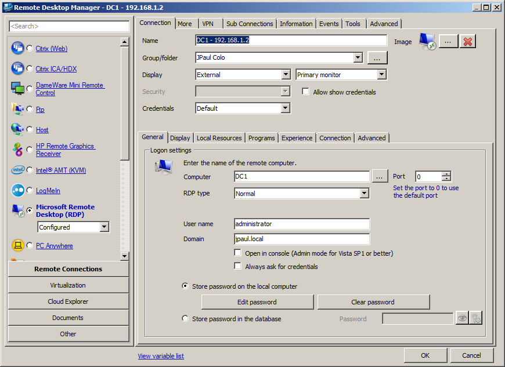
Task: Click the HP Remote Graphics Receiver icon
Action: tap(17, 150)
